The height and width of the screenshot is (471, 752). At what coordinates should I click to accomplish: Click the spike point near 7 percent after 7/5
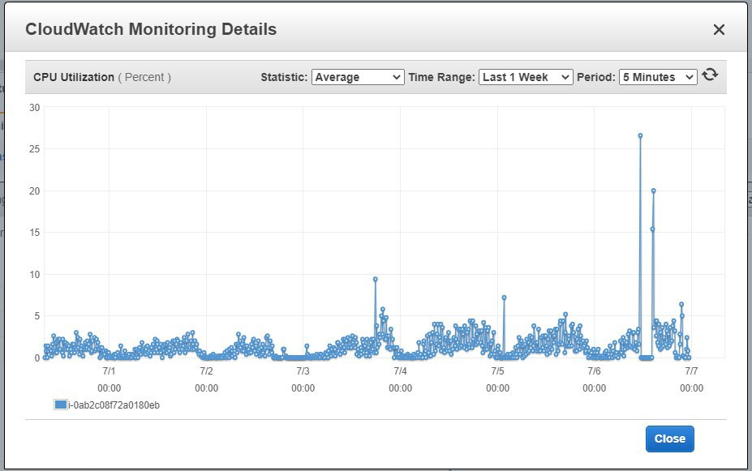coord(504,298)
